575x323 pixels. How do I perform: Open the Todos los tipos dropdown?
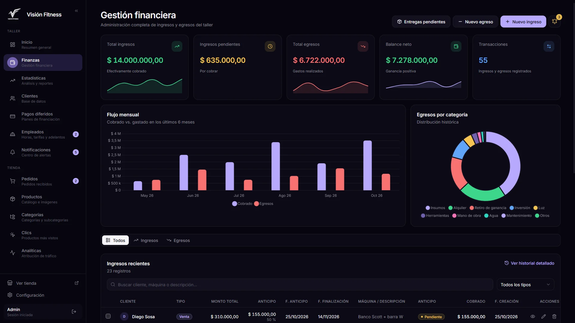pyautogui.click(x=525, y=285)
